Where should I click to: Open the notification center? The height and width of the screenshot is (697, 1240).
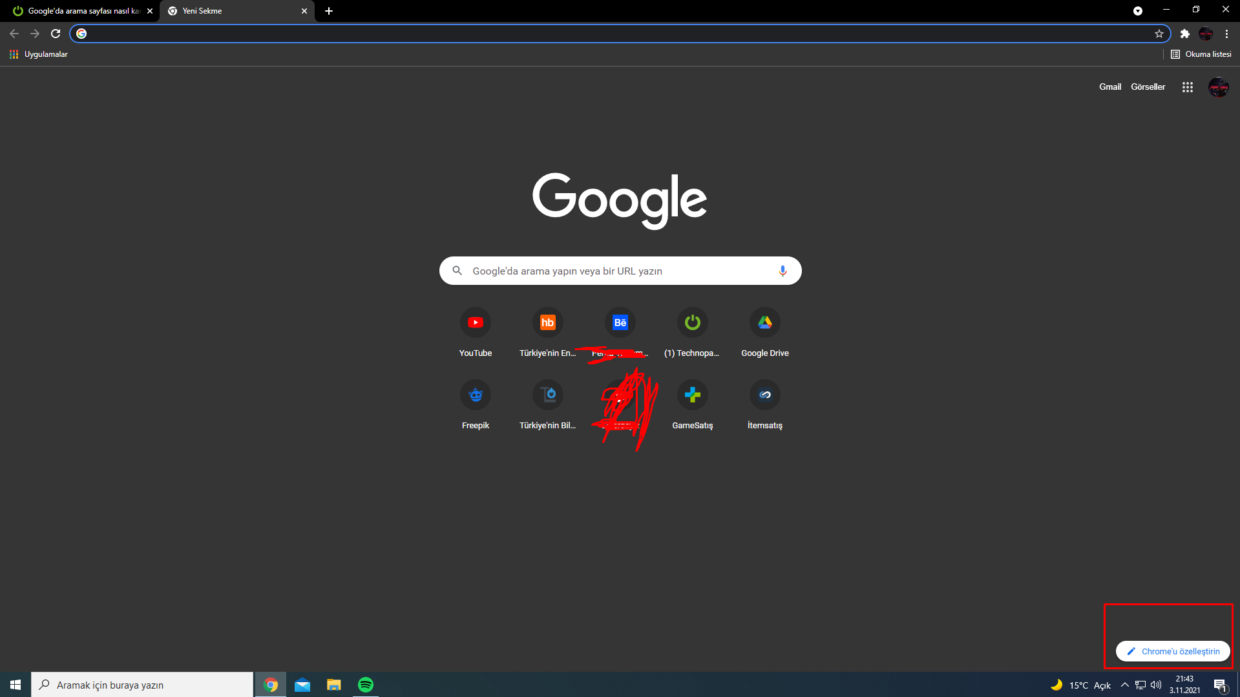click(x=1221, y=685)
